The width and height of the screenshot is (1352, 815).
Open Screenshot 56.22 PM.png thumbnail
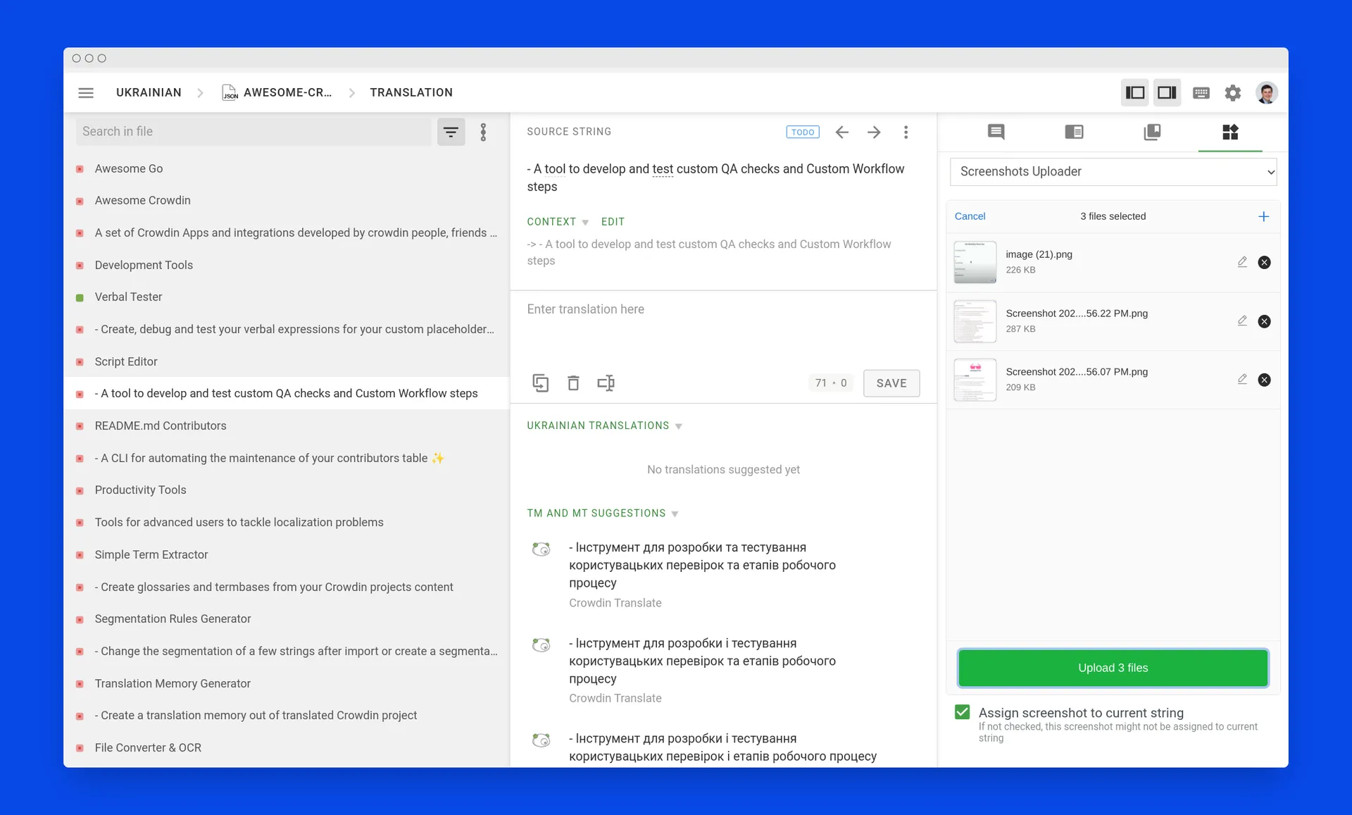tap(975, 321)
